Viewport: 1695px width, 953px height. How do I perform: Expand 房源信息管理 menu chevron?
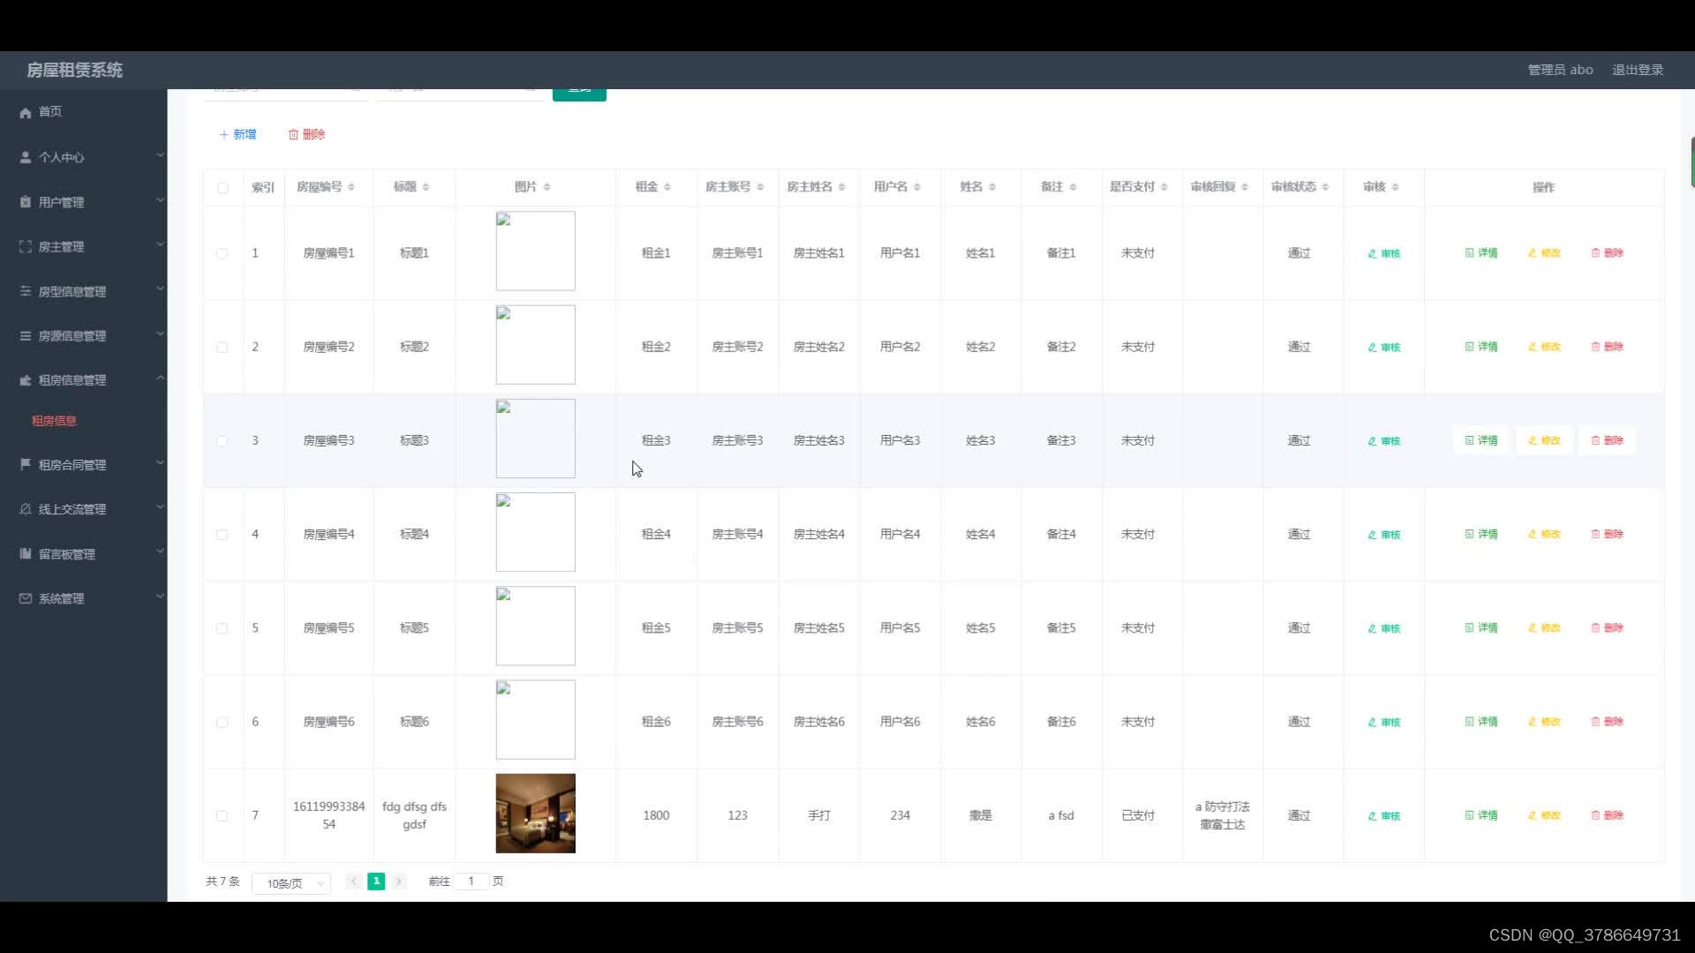pyautogui.click(x=160, y=334)
